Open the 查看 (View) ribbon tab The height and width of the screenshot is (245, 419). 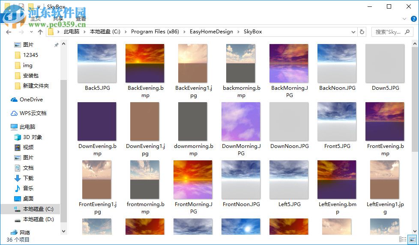[x=81, y=19]
